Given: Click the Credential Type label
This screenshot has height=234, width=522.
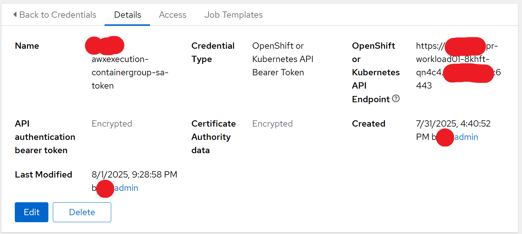Looking at the screenshot, I should pos(213,52).
